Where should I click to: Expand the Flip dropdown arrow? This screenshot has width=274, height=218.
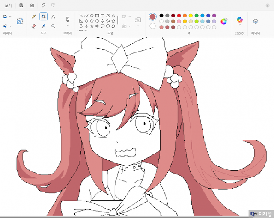click(10, 26)
